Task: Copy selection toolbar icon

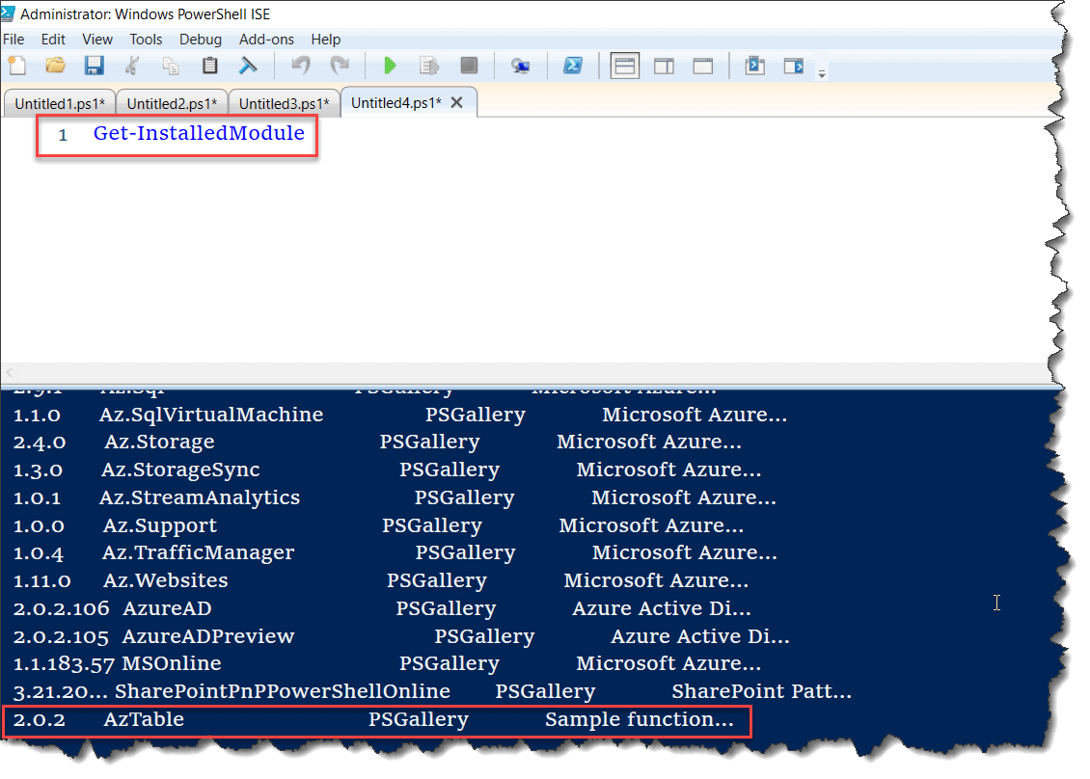Action: [171, 66]
